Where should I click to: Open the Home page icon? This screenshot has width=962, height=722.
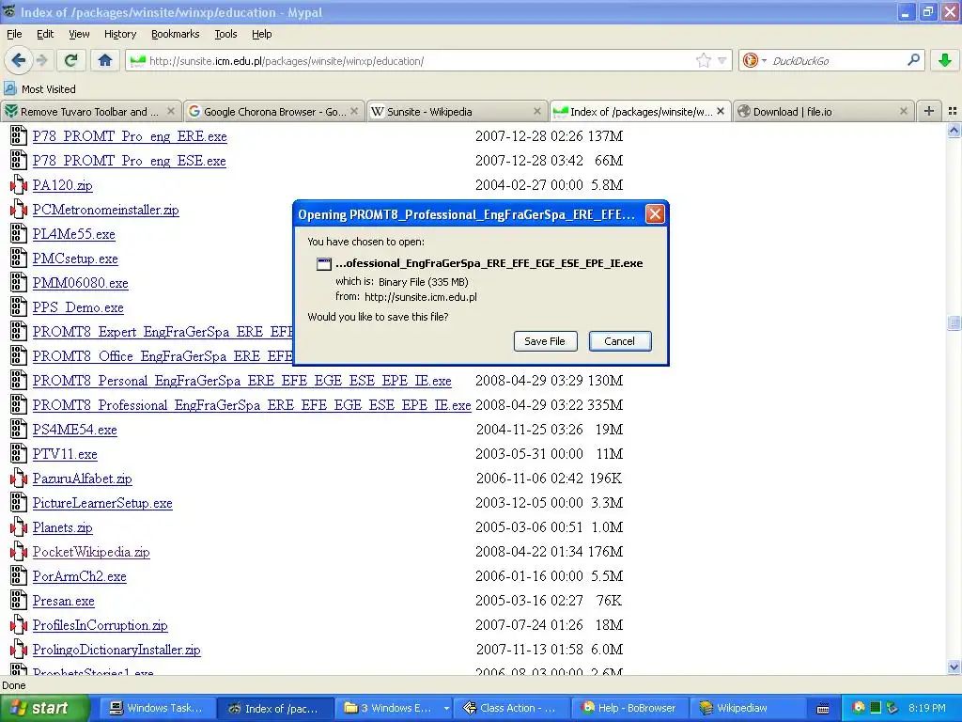[105, 60]
